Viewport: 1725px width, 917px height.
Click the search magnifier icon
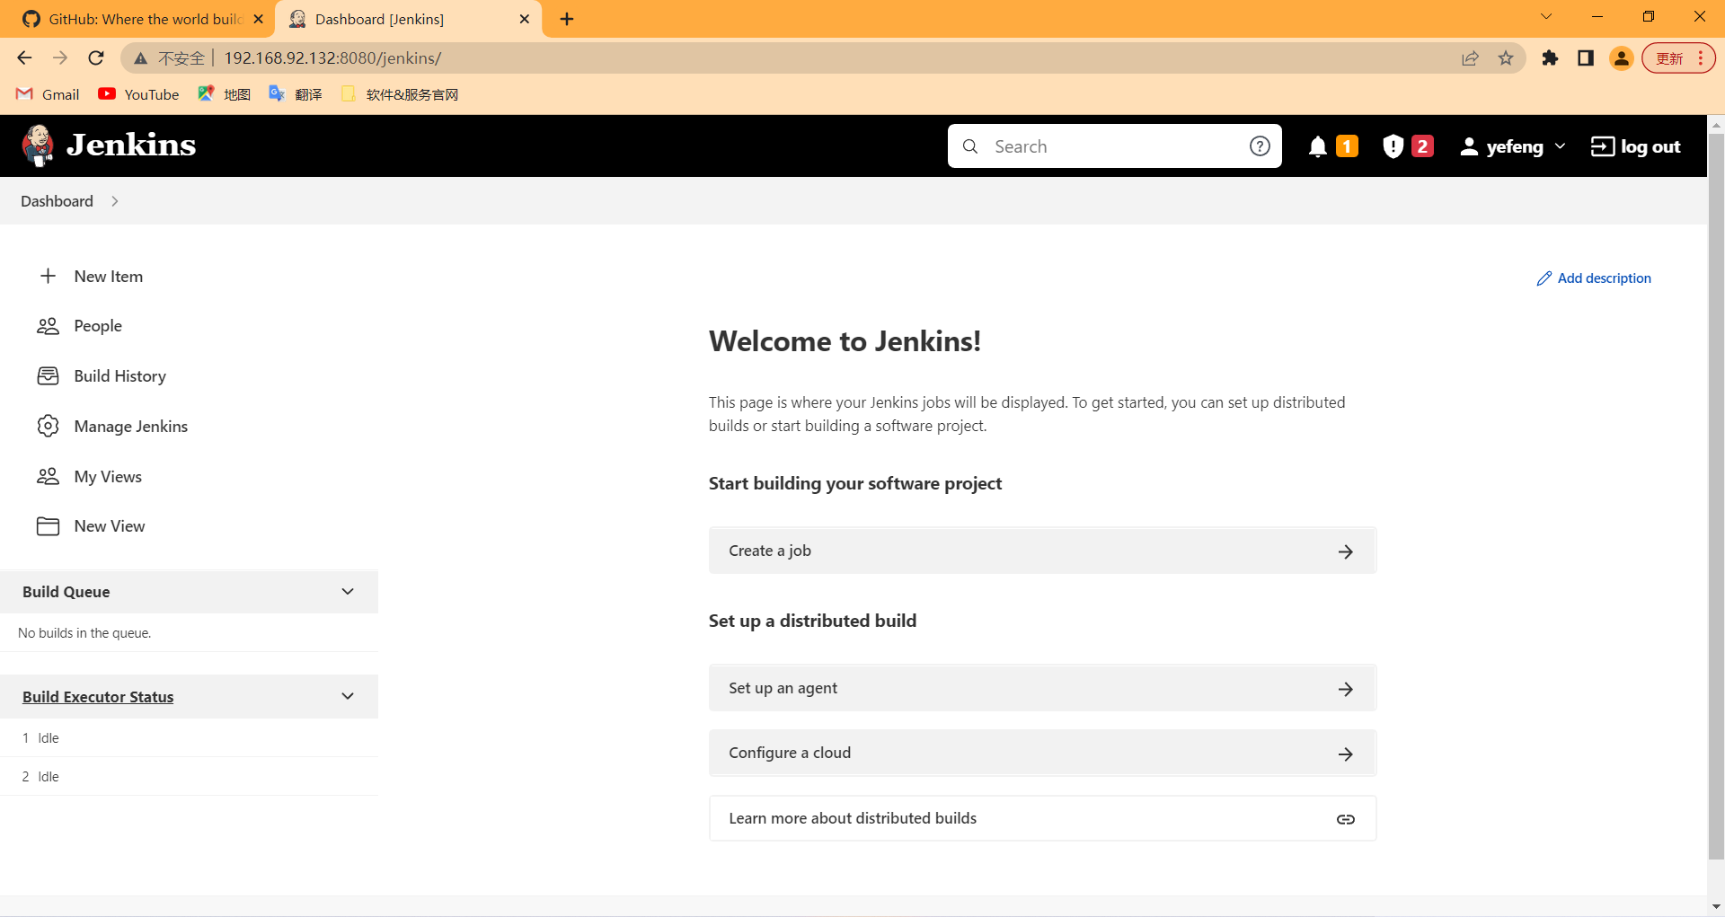(970, 146)
